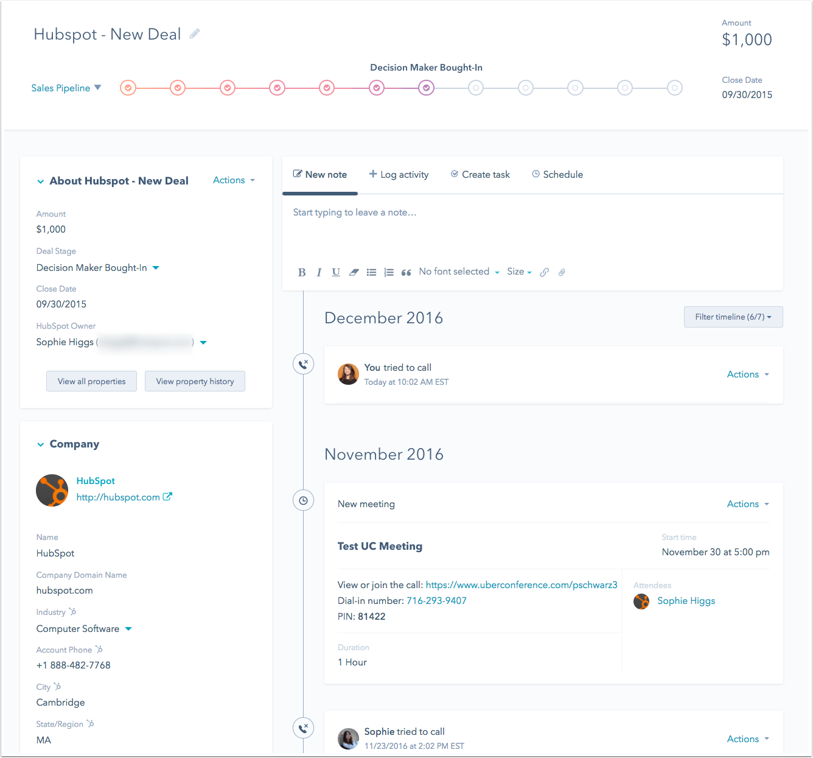Image resolution: width=813 pixels, height=758 pixels.
Task: Open Actions menu in About Hubspot panel
Action: point(234,180)
